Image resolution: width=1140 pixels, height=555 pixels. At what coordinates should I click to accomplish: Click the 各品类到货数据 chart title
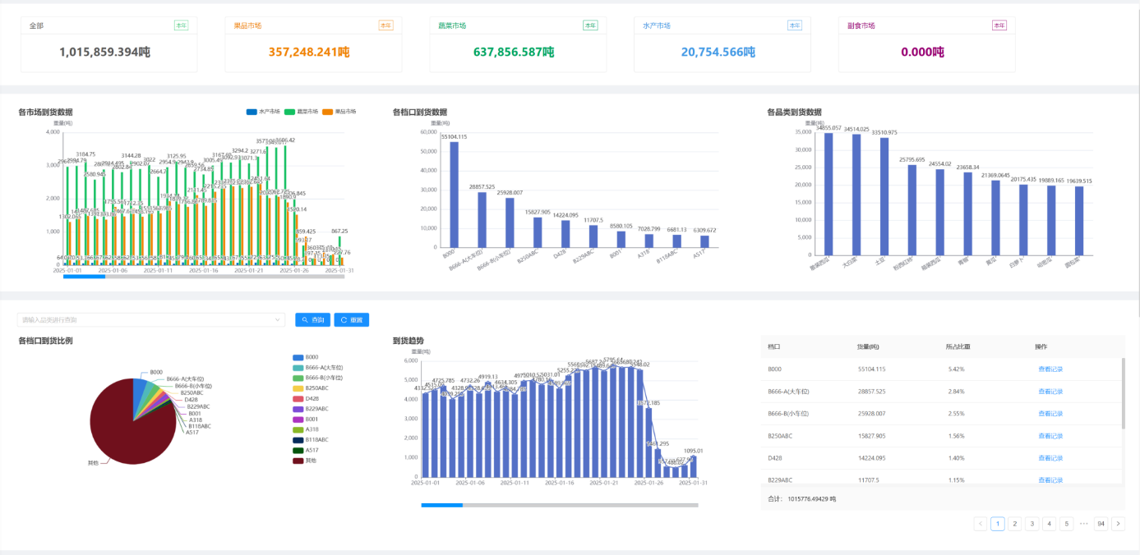[x=794, y=112]
